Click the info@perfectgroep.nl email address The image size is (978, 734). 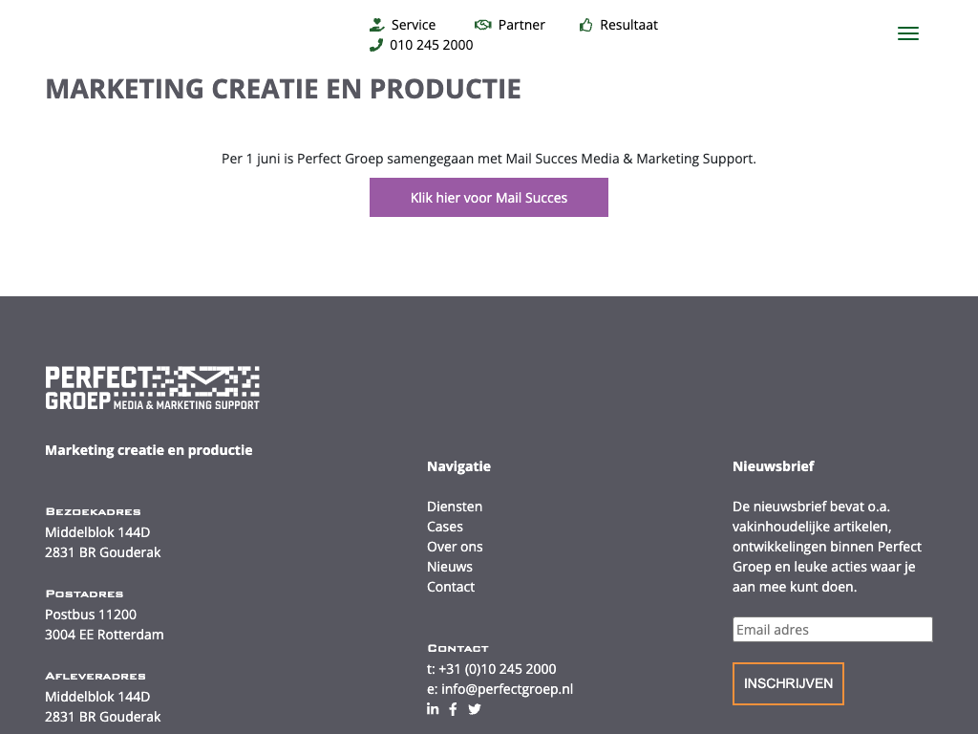click(507, 688)
